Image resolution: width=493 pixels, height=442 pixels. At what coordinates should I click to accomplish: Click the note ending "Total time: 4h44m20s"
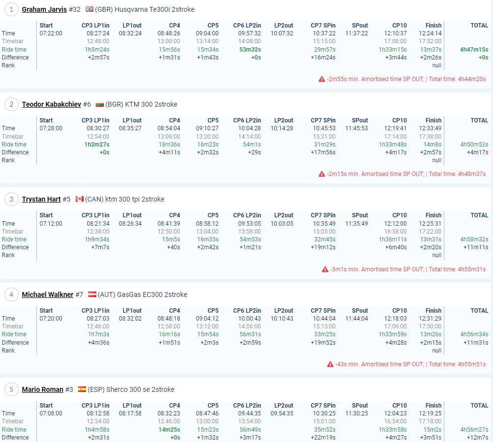[x=406, y=79]
